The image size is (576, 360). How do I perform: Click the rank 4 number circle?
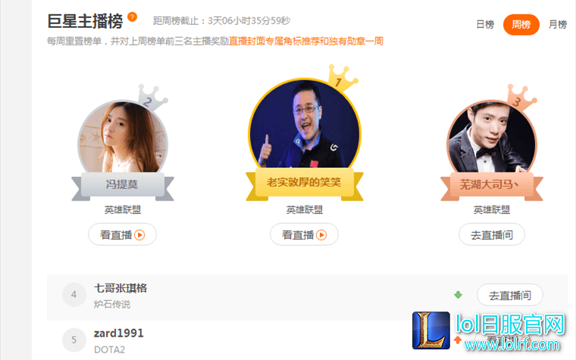[74, 295]
